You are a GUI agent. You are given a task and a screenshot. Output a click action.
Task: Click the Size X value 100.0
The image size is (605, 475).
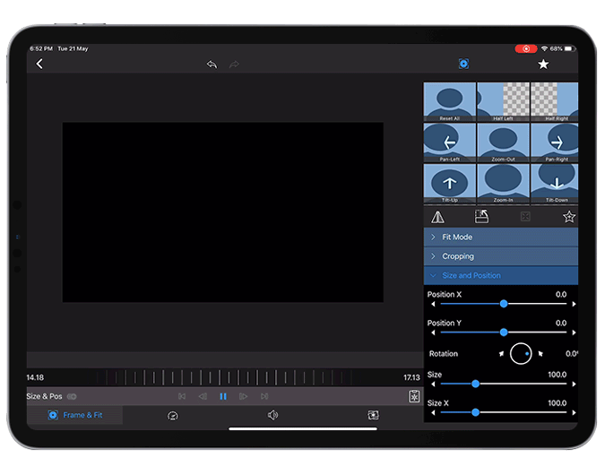click(557, 402)
